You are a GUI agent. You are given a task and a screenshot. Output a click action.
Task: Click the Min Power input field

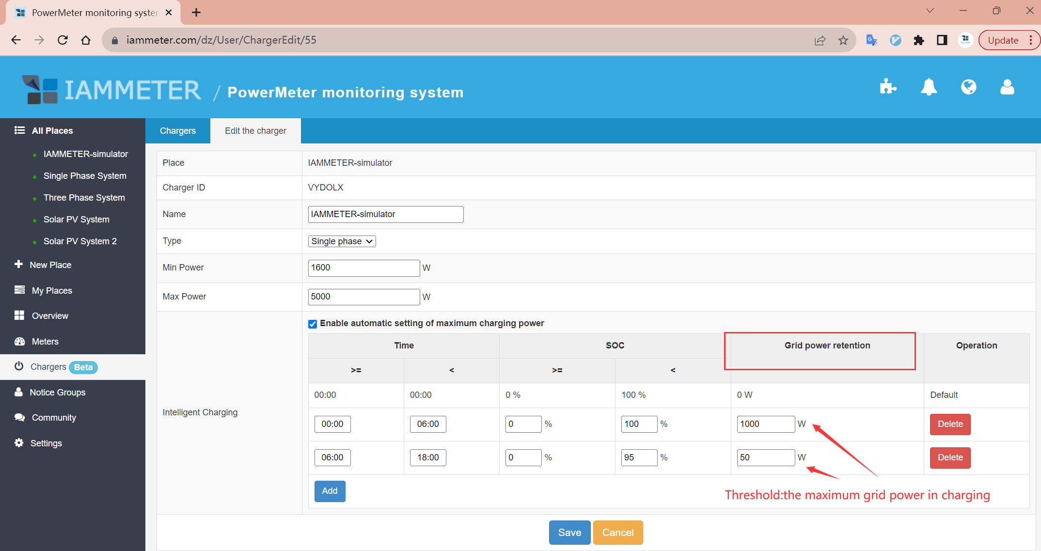point(363,268)
